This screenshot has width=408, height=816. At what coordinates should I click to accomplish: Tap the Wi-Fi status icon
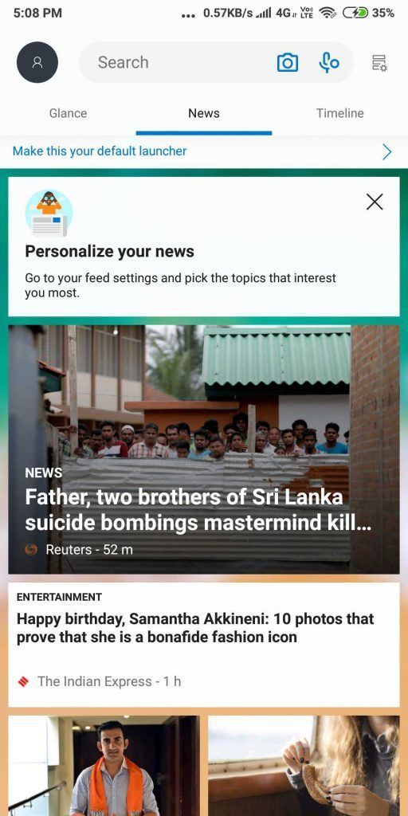coord(328,13)
